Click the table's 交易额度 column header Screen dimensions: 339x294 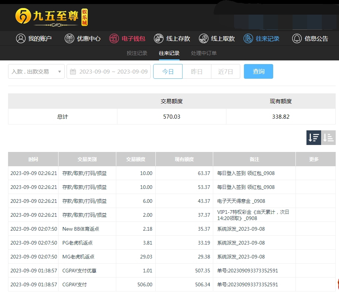(136, 159)
